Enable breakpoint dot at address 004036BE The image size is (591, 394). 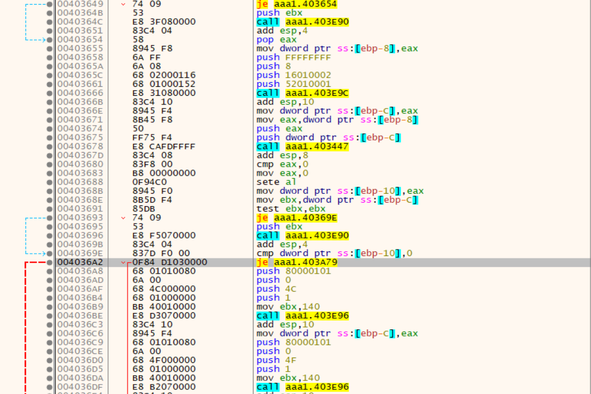coord(49,316)
